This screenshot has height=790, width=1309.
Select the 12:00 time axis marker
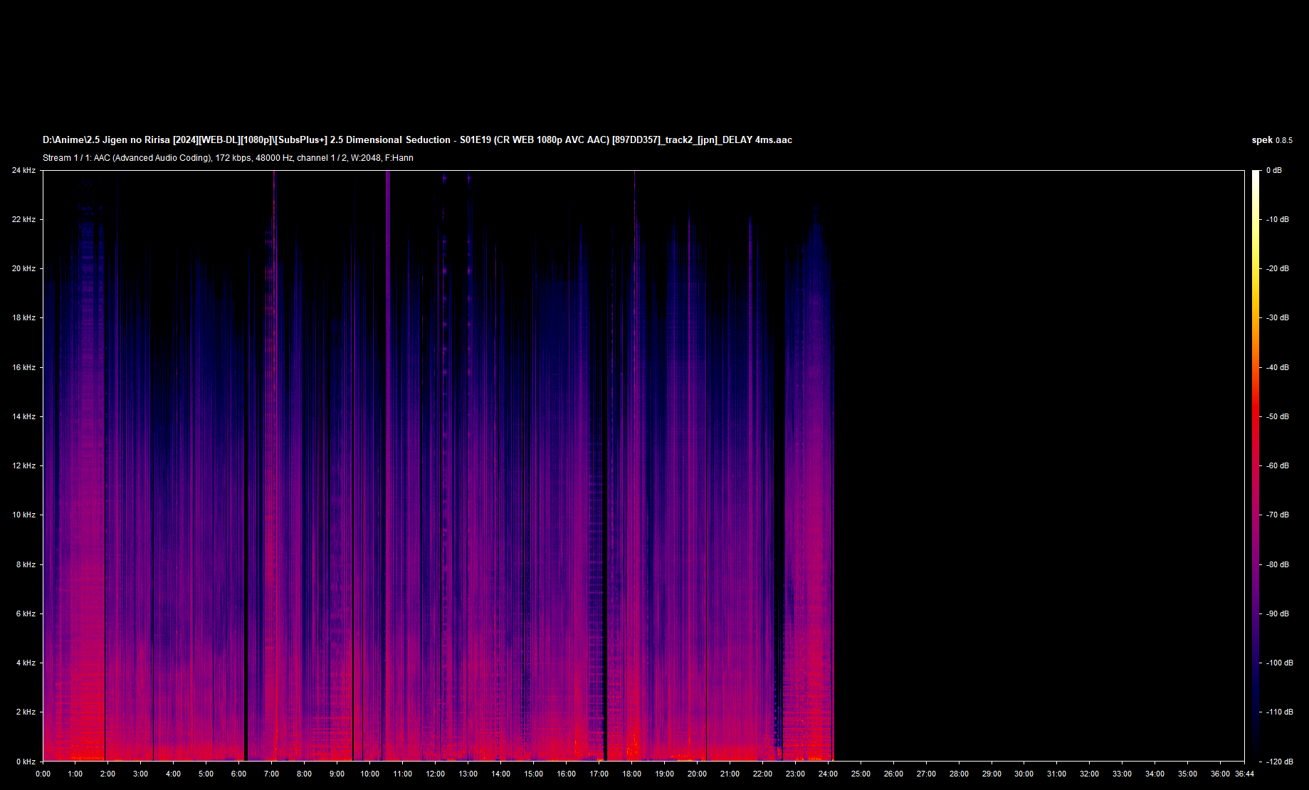[435, 774]
